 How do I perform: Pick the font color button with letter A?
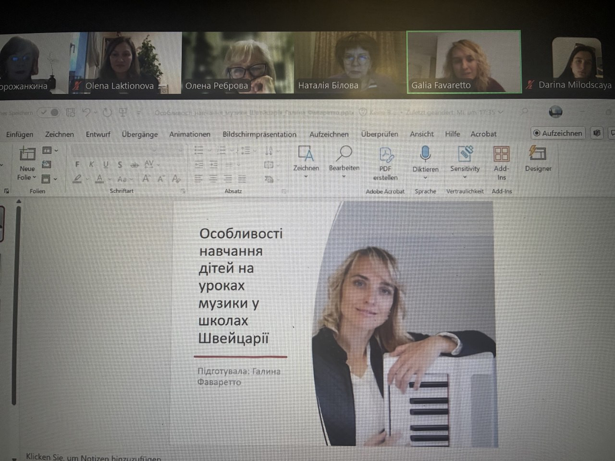(x=99, y=179)
